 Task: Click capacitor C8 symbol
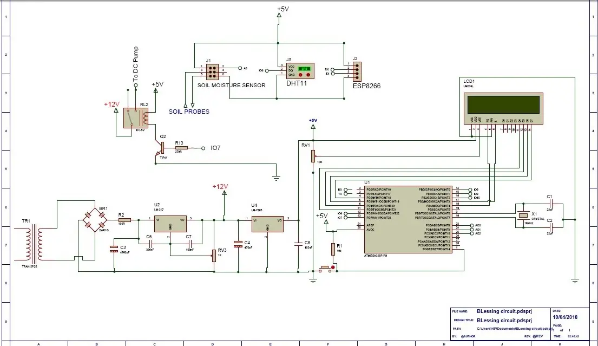pyautogui.click(x=299, y=244)
